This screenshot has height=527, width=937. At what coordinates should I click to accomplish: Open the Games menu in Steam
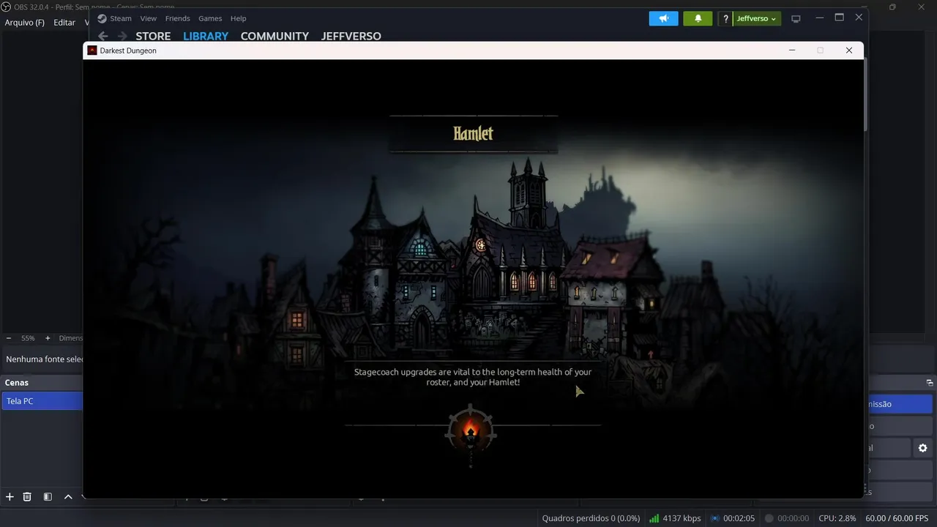click(210, 18)
